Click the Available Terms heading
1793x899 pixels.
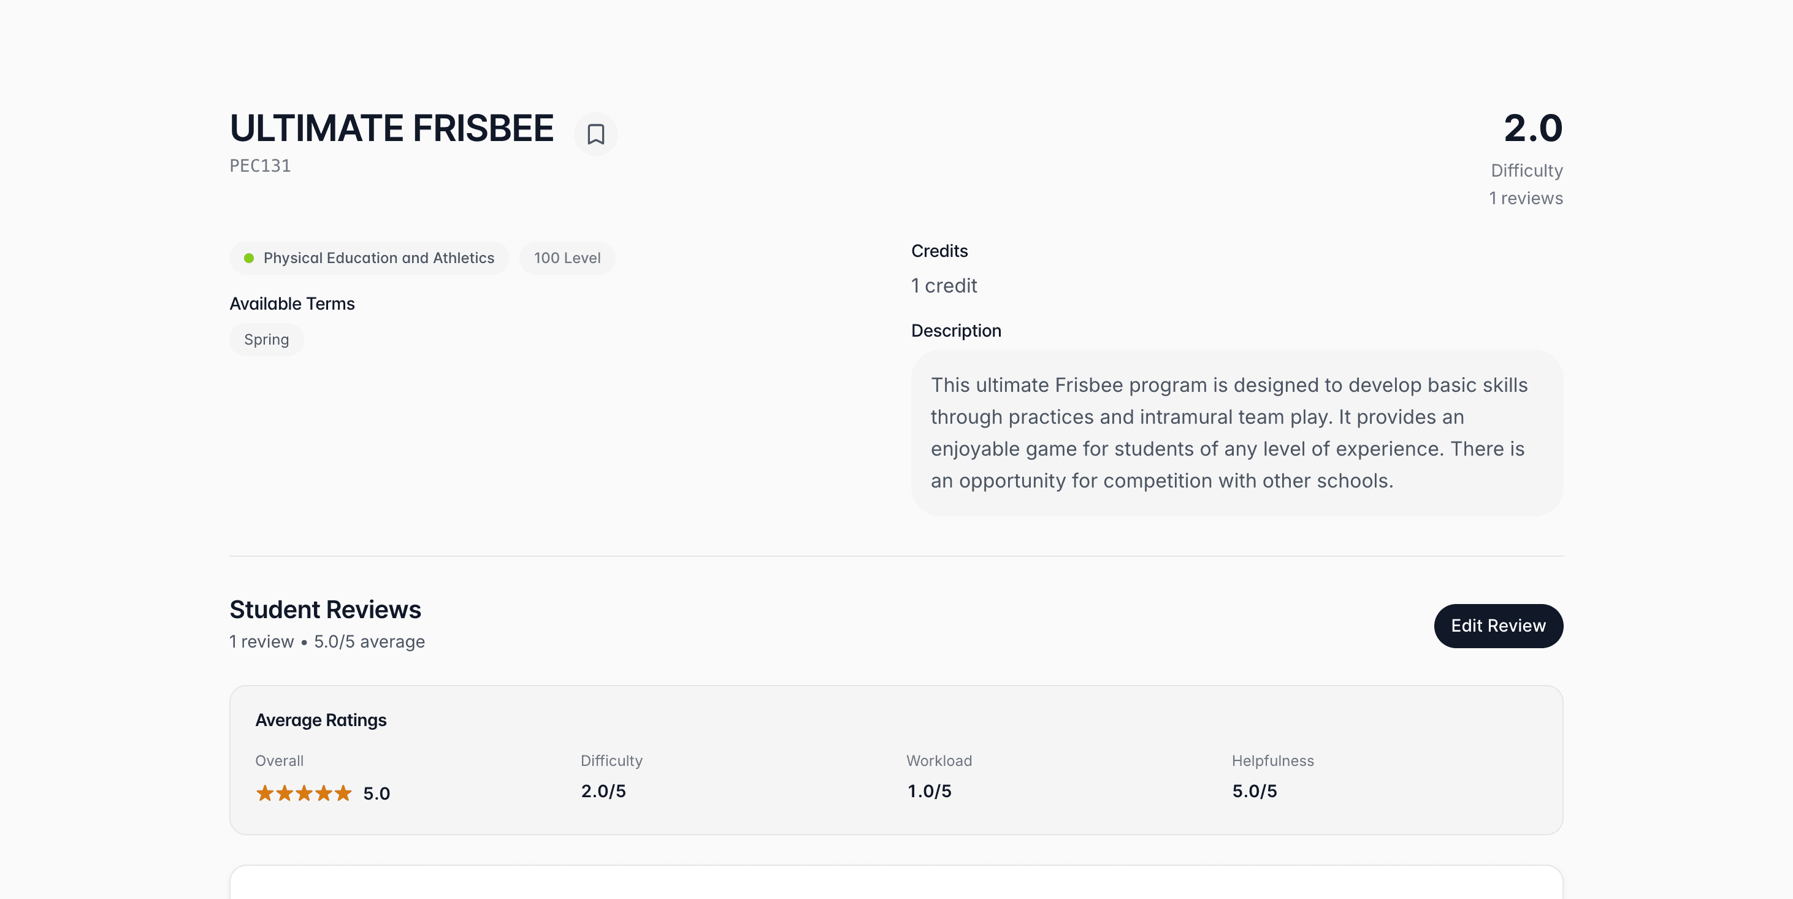(x=292, y=304)
